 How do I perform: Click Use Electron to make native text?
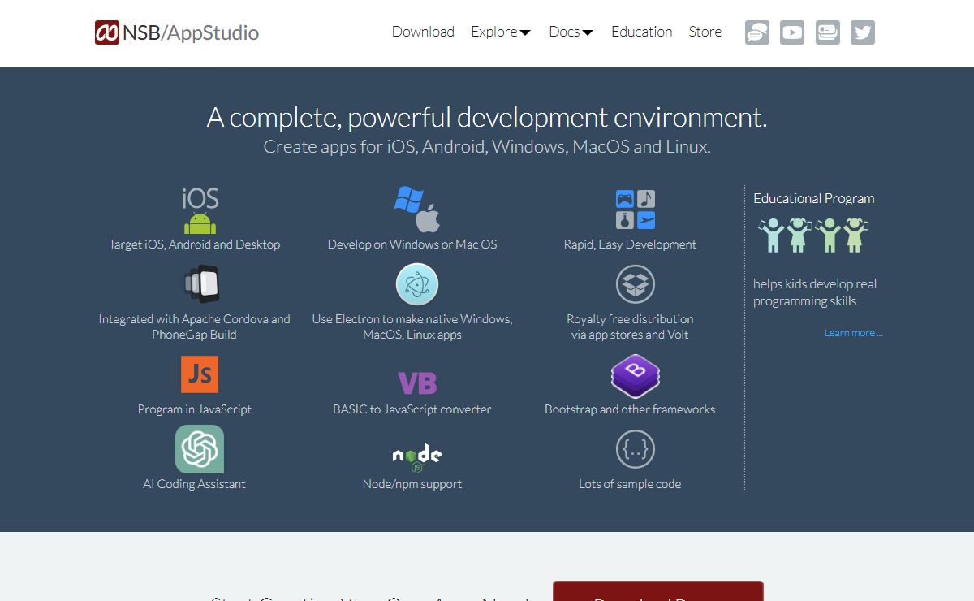coord(412,326)
